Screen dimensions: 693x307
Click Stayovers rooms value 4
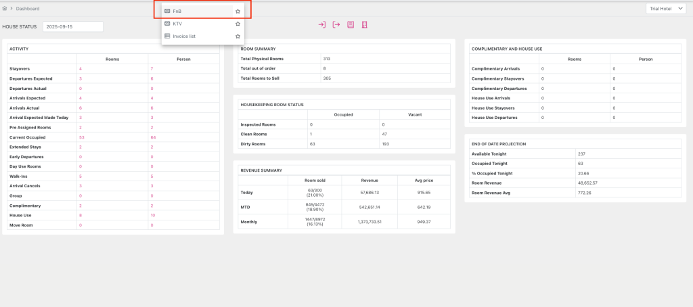tap(80, 69)
